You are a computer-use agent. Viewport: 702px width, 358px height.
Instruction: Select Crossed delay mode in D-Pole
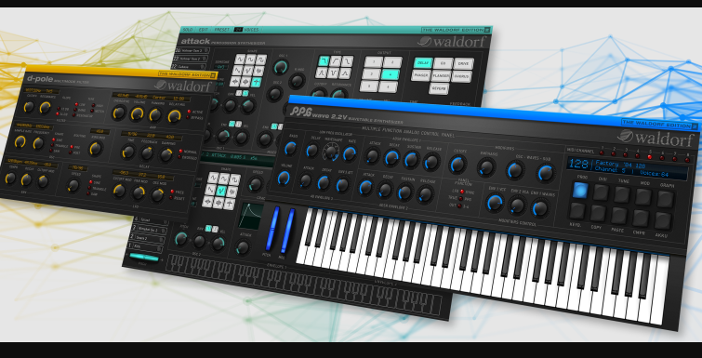[x=180, y=157]
